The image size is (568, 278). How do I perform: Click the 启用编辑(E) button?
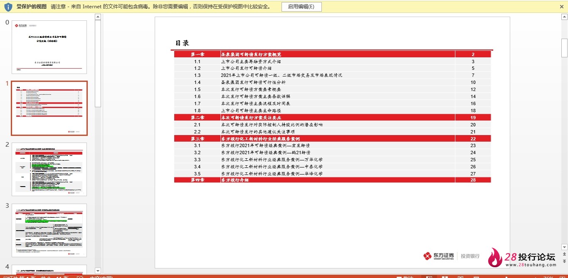pos(301,7)
